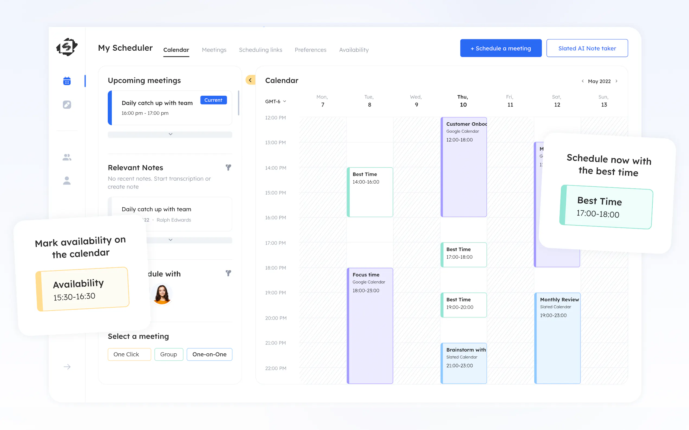Select Group meeting type
Viewport: 689px width, 430px height.
tap(169, 354)
